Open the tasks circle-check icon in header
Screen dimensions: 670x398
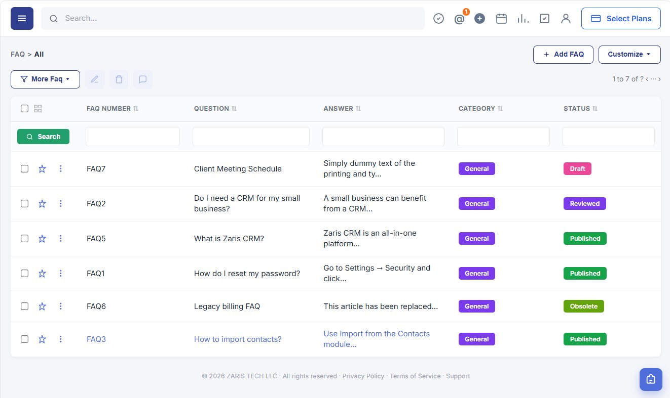pyautogui.click(x=439, y=18)
